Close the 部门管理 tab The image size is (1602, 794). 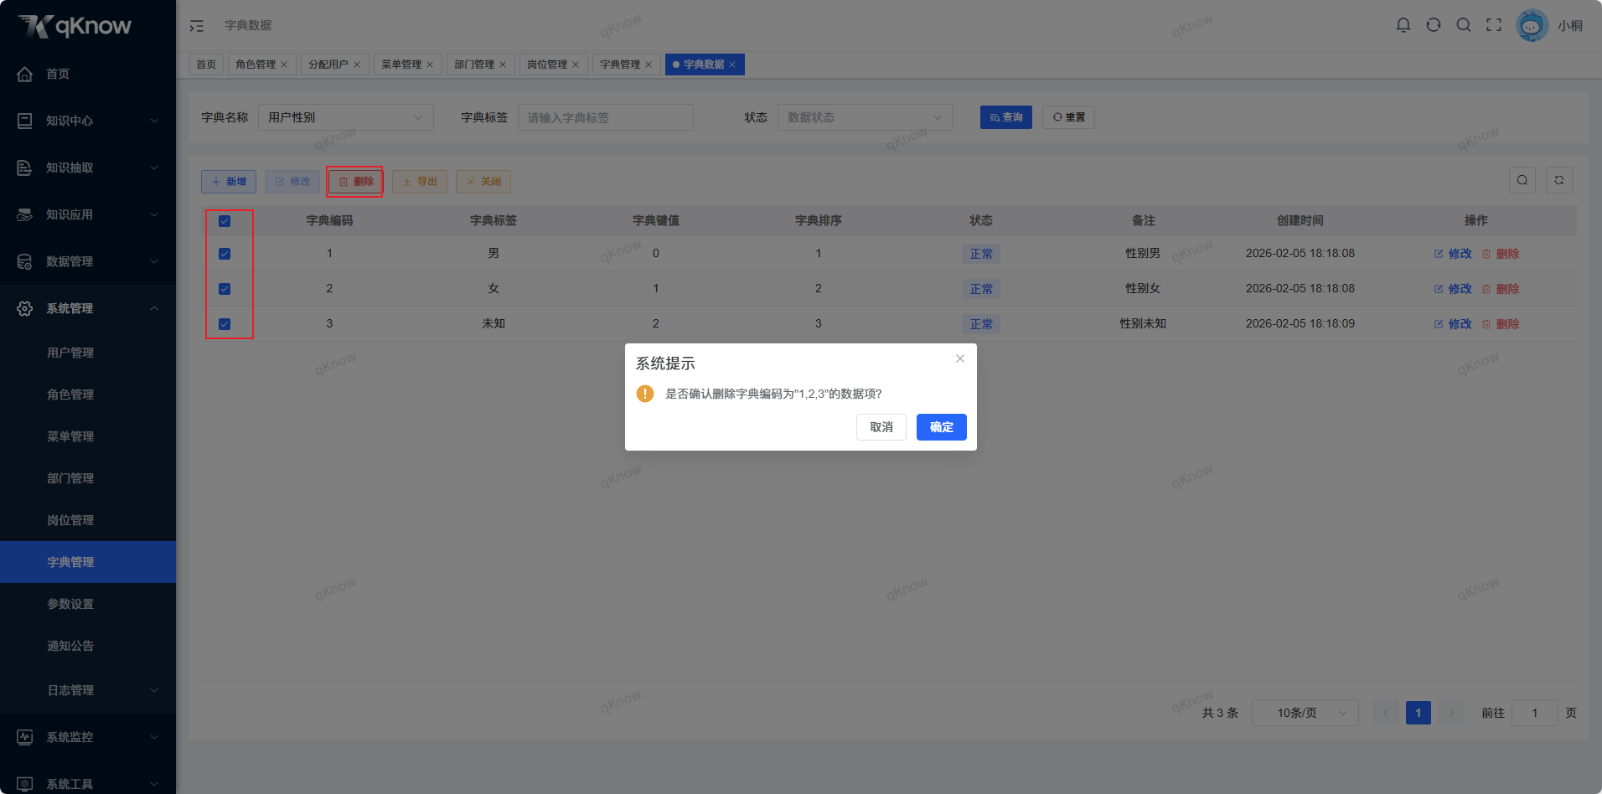click(503, 64)
